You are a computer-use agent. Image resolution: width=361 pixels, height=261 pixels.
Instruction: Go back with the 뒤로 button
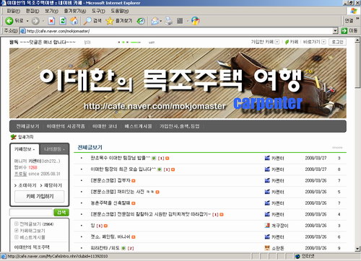14,21
